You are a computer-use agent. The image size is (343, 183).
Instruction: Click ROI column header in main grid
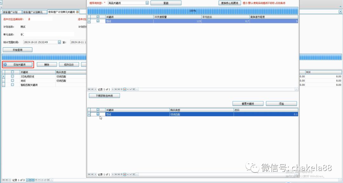click(x=323, y=72)
